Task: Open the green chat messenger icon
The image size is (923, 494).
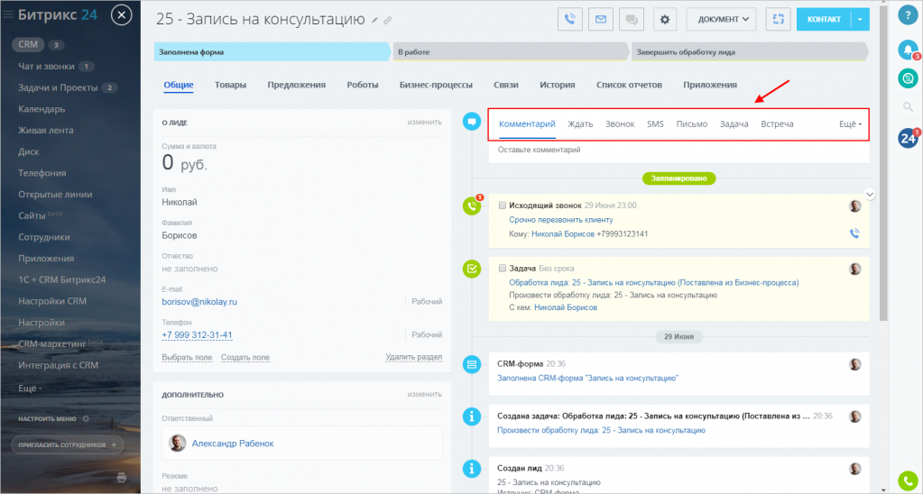Action: [x=909, y=78]
